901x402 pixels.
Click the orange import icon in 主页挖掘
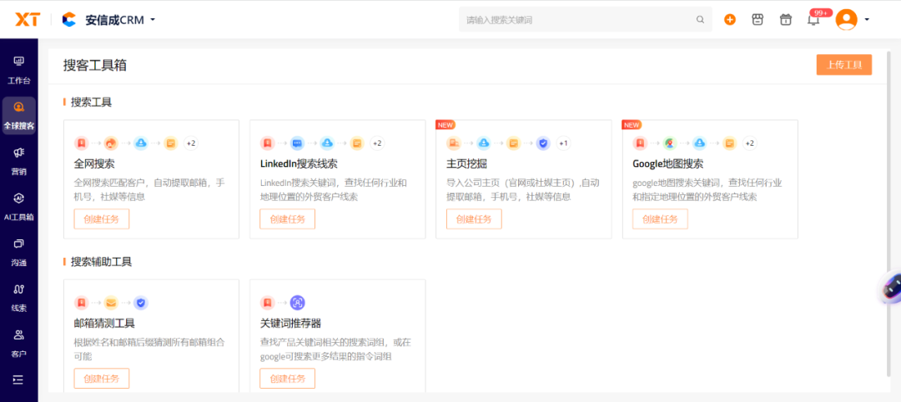tap(454, 143)
